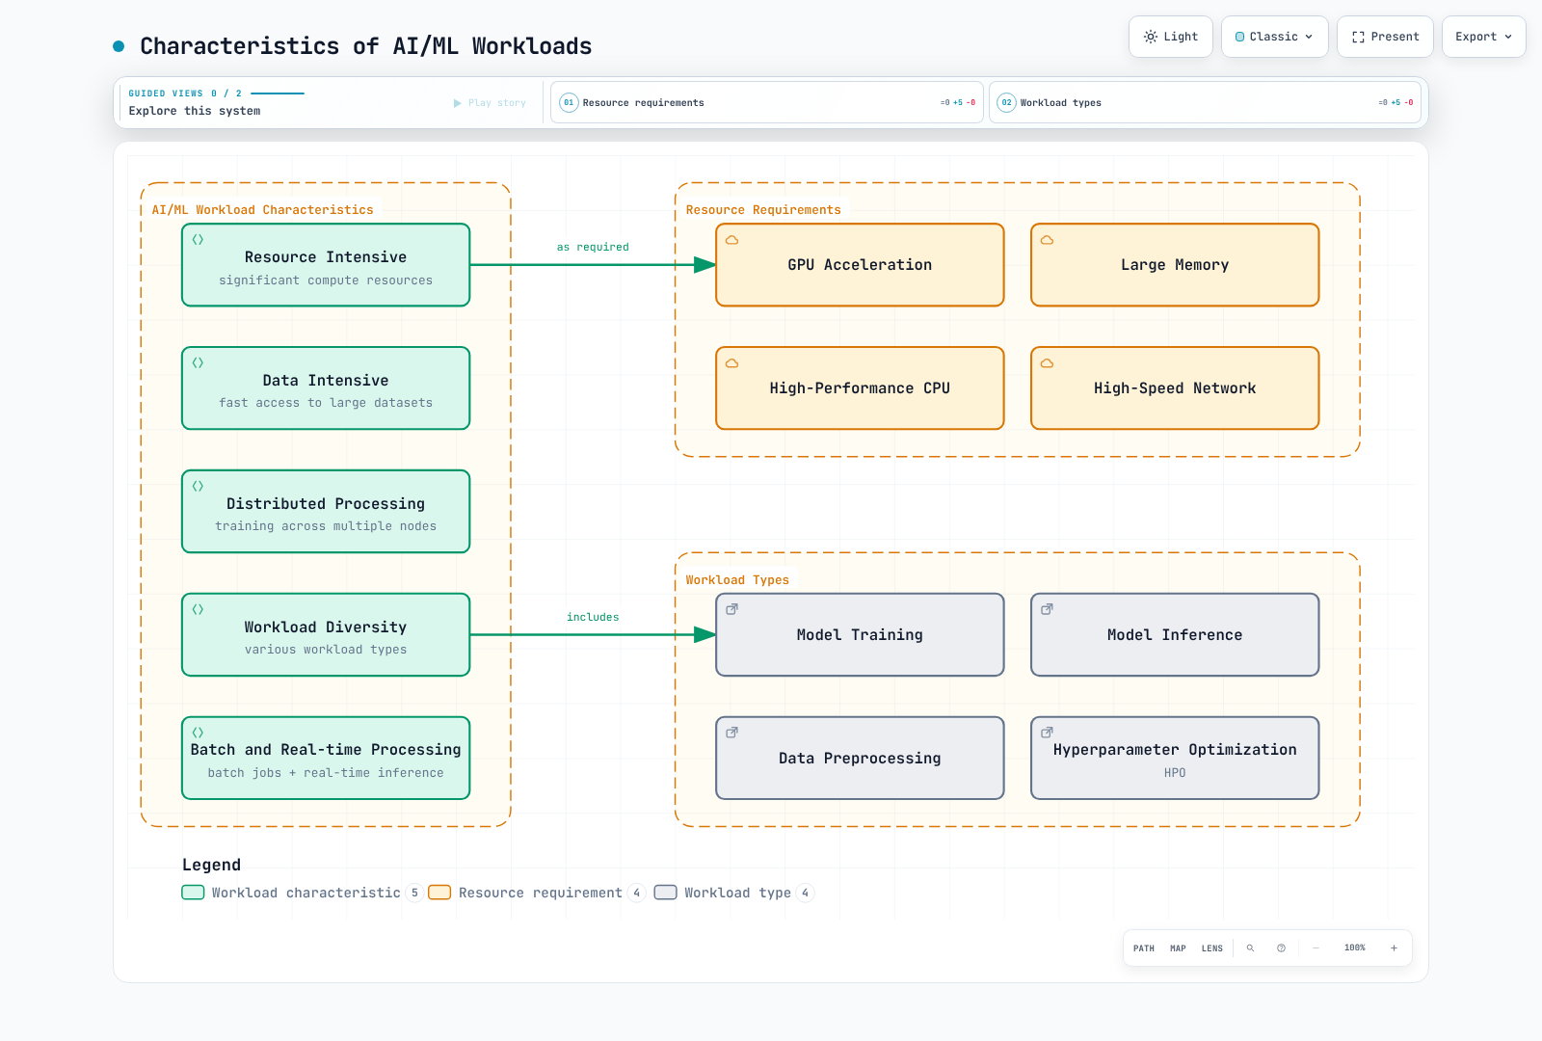Click the fullscreen icon in the Present button

(1358, 37)
